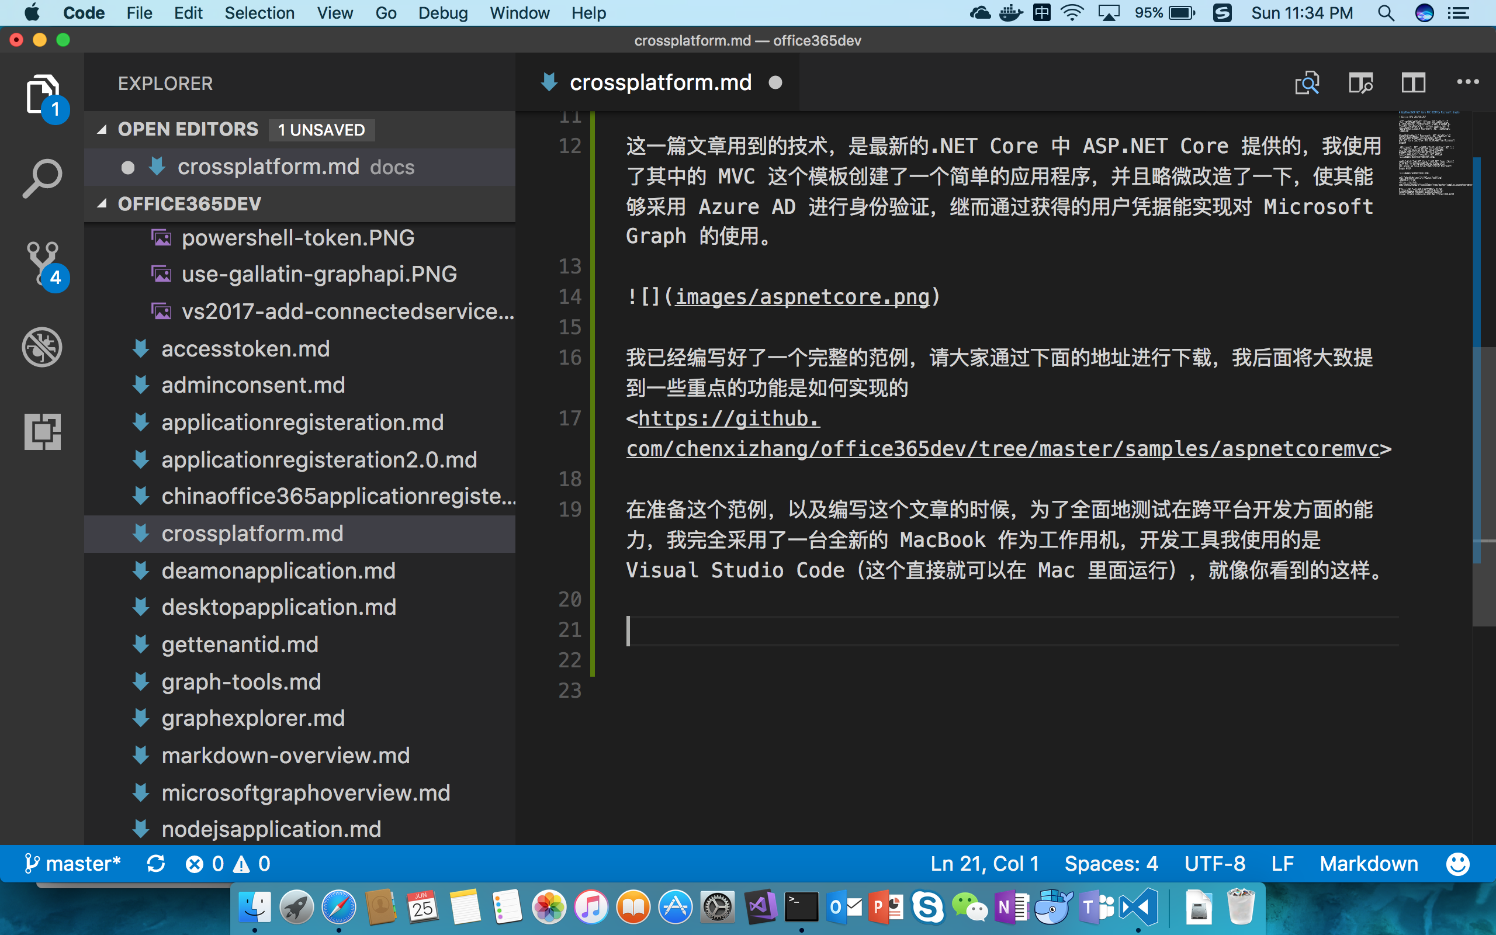
Task: Click the master branch in status bar
Action: [x=73, y=864]
